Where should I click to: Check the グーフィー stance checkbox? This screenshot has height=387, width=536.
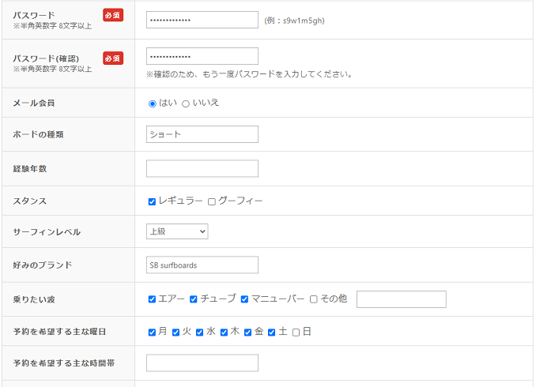coord(211,201)
